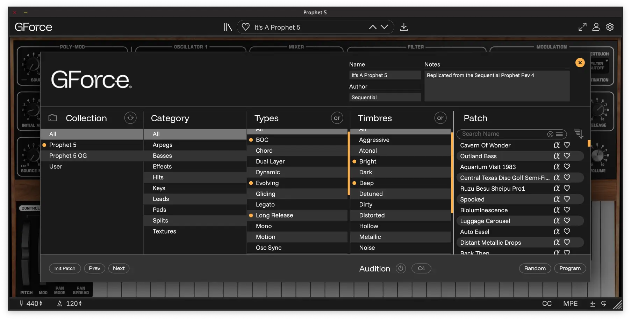Click alpha icon beside Outland Bass

(557, 156)
